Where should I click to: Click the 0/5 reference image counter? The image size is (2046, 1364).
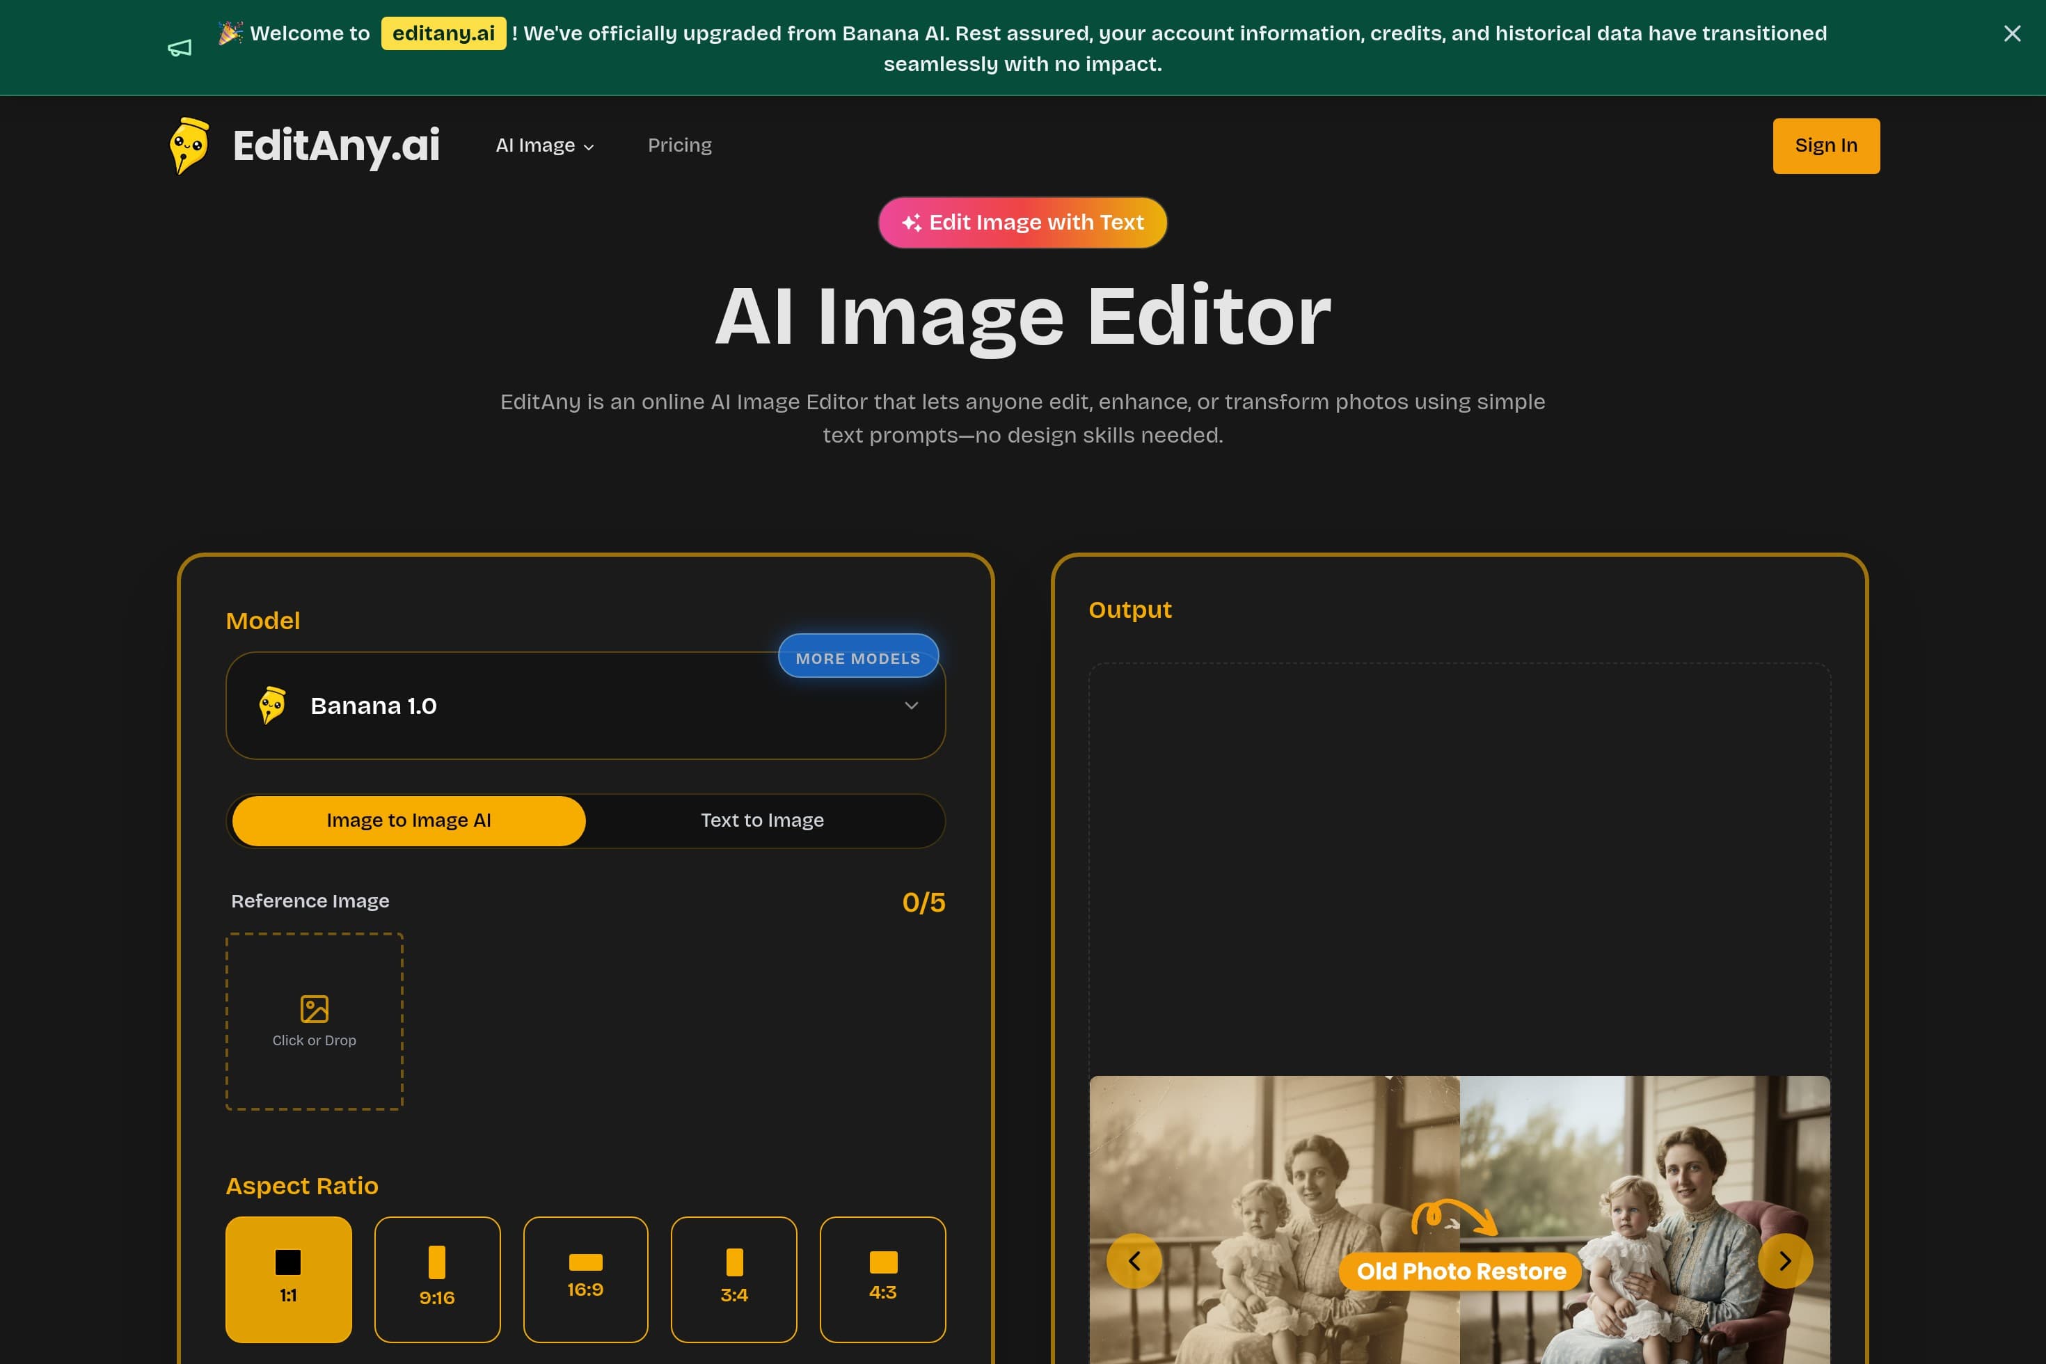[x=923, y=902]
